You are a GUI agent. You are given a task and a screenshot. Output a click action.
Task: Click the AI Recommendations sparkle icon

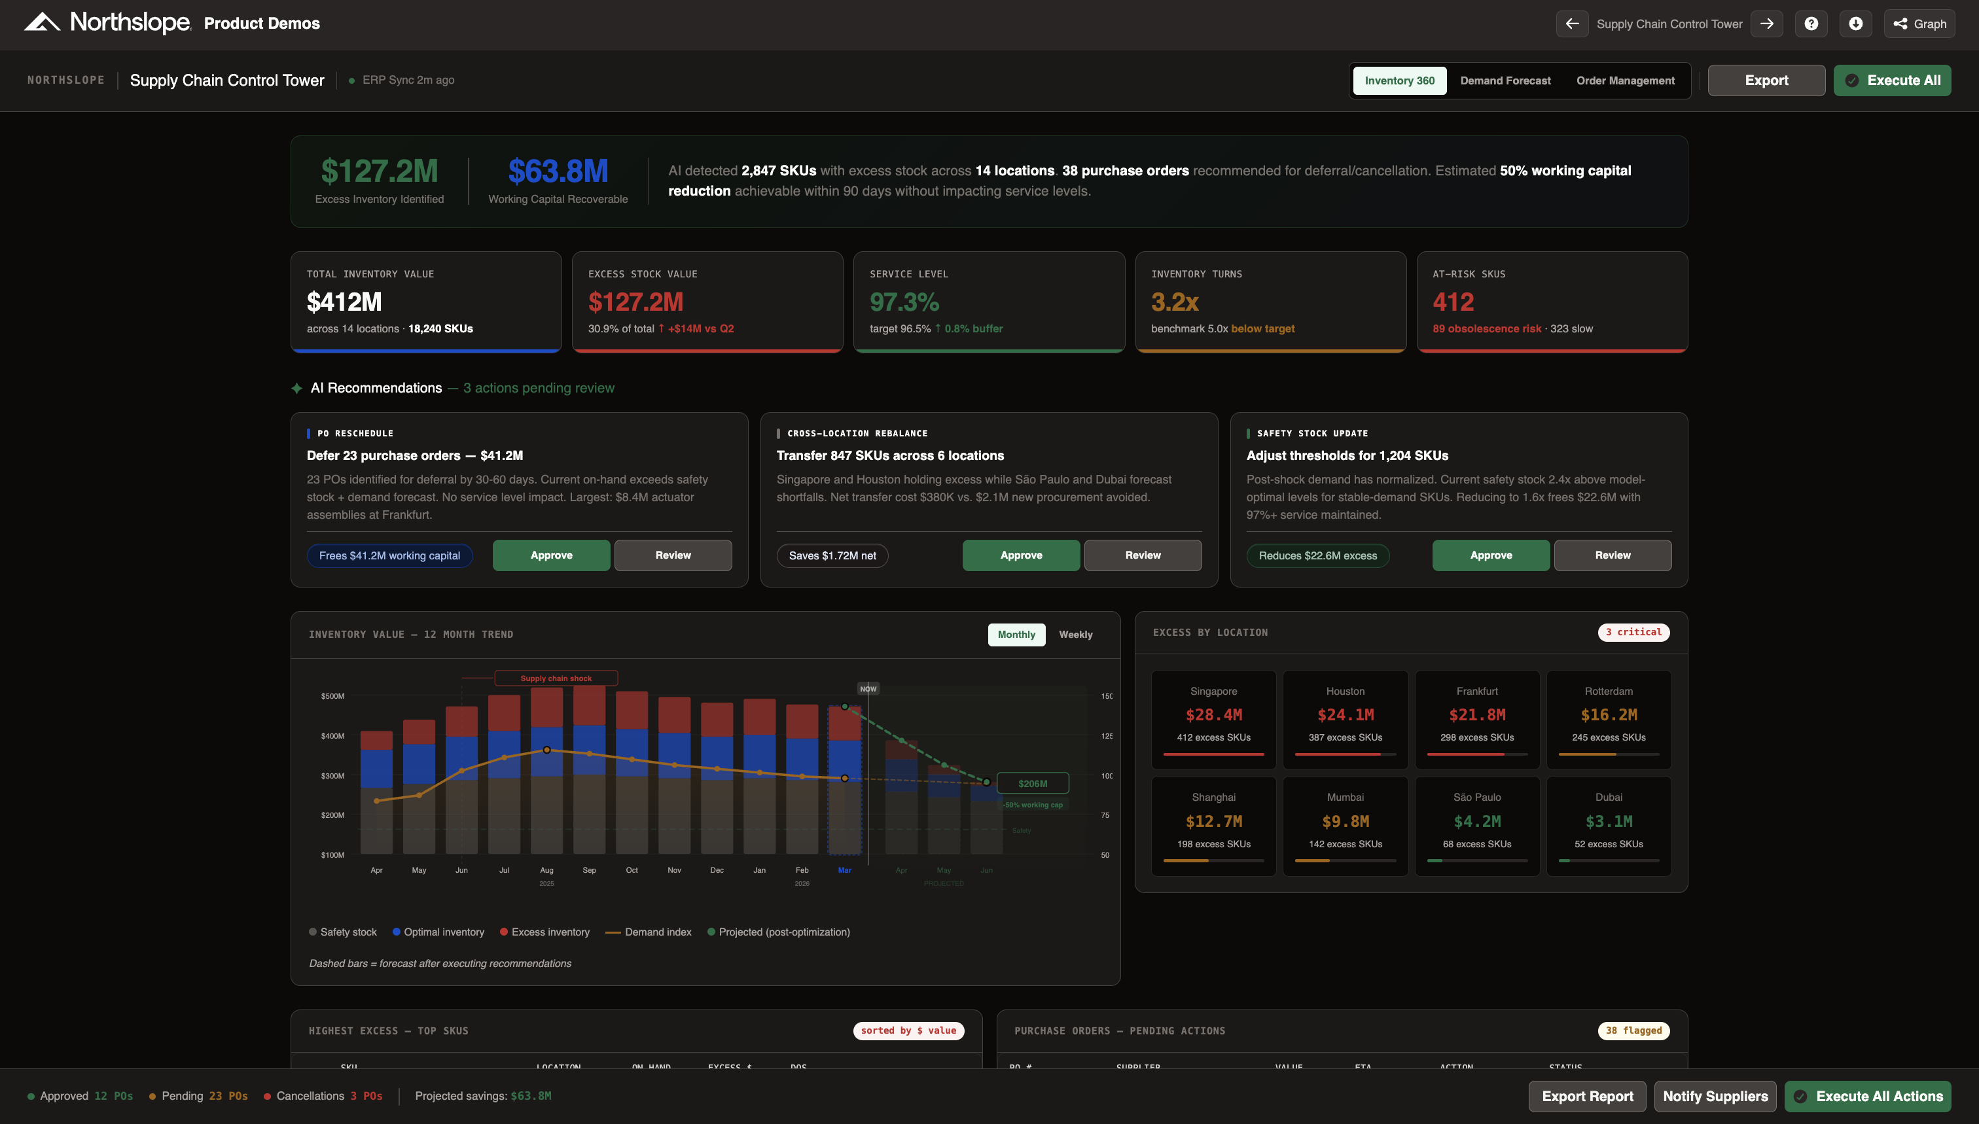pos(296,389)
